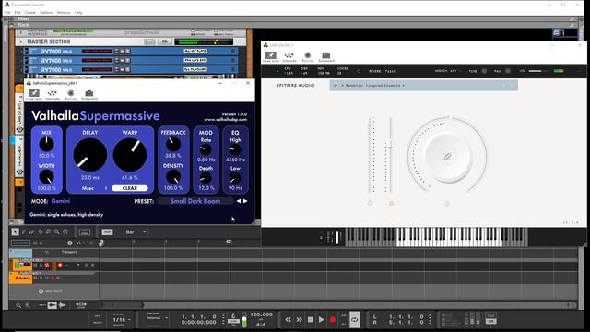Stop playback in the transport bar
Screen dimensions: 590x332
pos(311,320)
